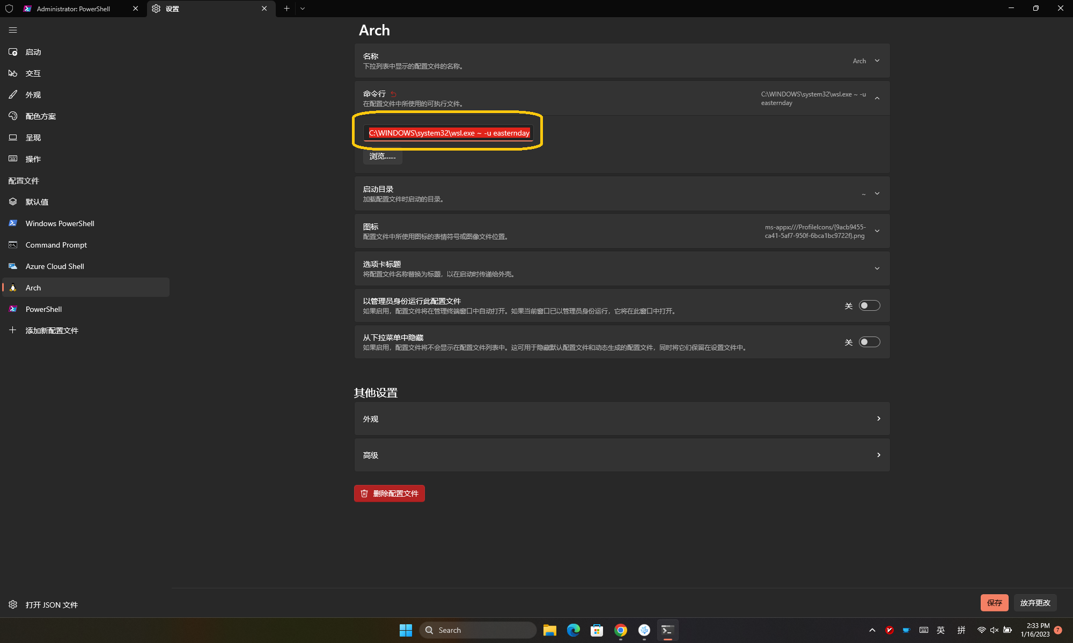The height and width of the screenshot is (643, 1073).
Task: Discard changes with 放弃更改 button
Action: pyautogui.click(x=1035, y=603)
